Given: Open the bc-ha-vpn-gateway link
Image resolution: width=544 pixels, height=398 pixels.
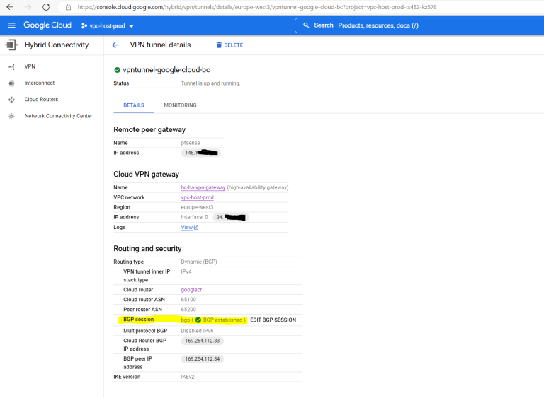Looking at the screenshot, I should tap(203, 187).
